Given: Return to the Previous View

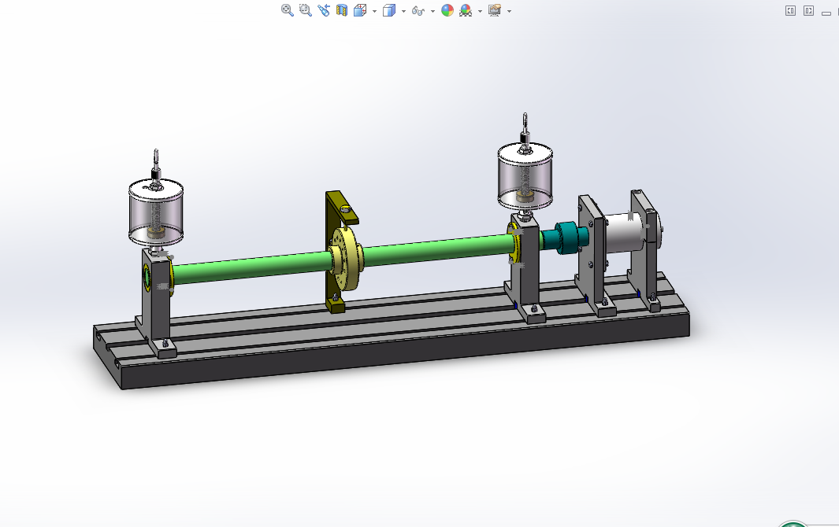Looking at the screenshot, I should pos(323,10).
